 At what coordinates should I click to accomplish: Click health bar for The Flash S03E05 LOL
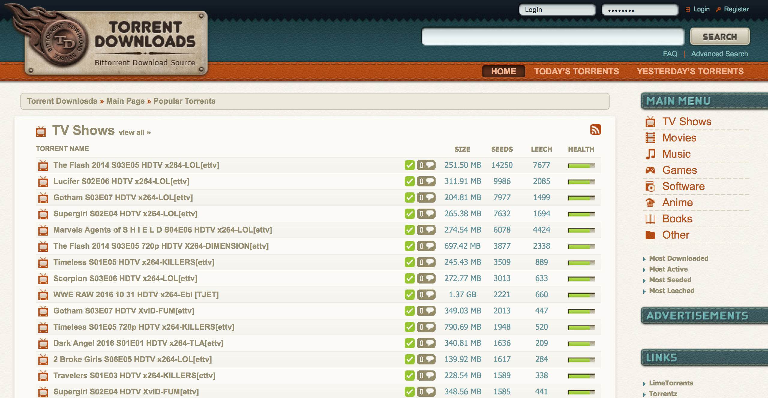[x=581, y=165]
